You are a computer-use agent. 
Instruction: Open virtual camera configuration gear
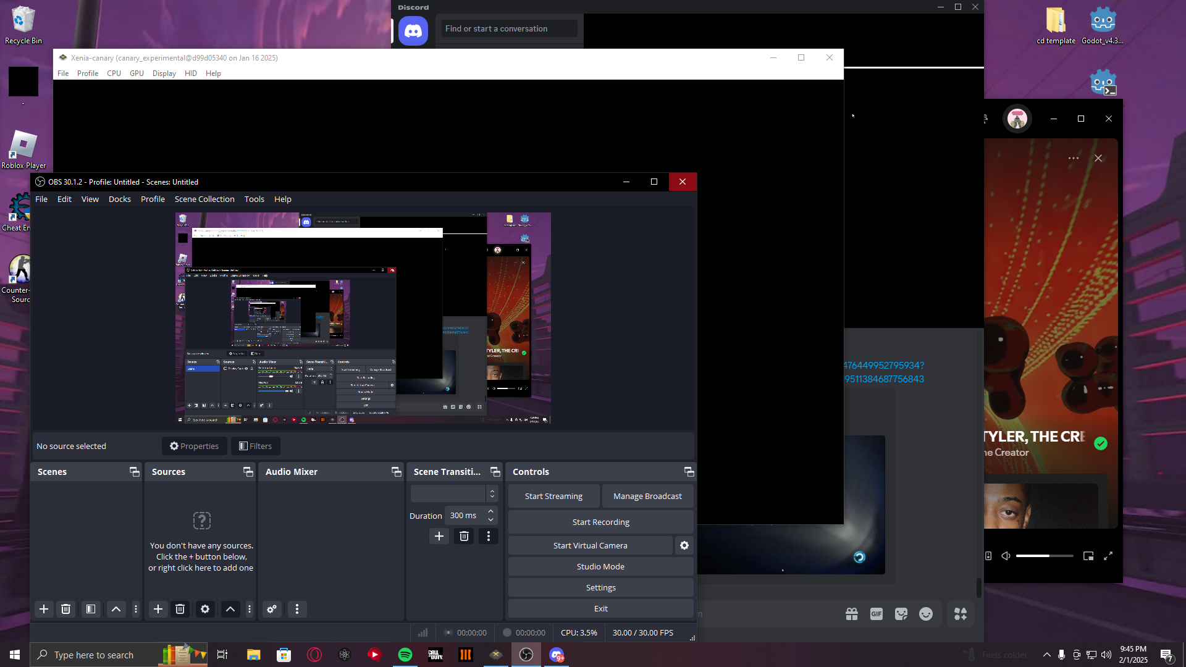point(684,545)
